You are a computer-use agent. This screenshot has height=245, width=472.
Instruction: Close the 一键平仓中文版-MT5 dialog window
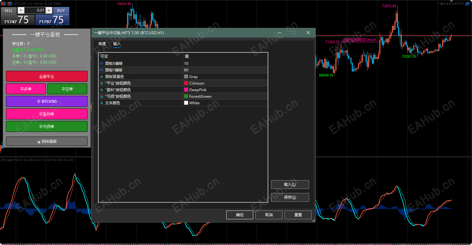tap(308, 33)
